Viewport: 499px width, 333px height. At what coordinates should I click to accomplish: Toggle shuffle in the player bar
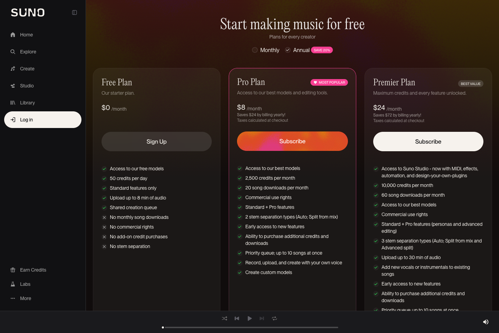pyautogui.click(x=225, y=318)
